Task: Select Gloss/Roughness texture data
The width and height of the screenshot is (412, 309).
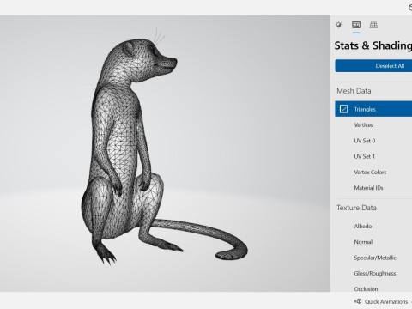Action: coord(375,274)
